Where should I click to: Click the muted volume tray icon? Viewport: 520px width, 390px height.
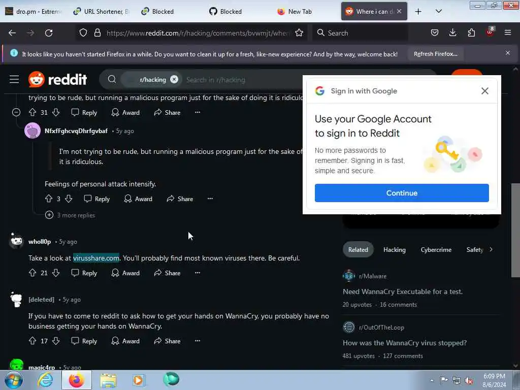[x=469, y=380]
